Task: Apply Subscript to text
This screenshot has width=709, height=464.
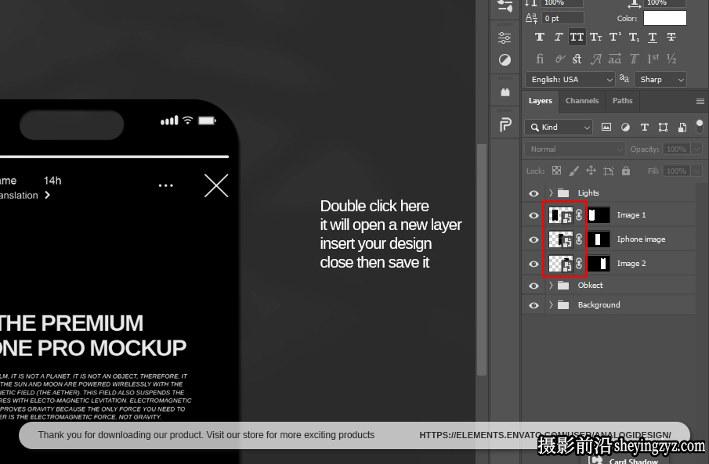Action: [634, 37]
